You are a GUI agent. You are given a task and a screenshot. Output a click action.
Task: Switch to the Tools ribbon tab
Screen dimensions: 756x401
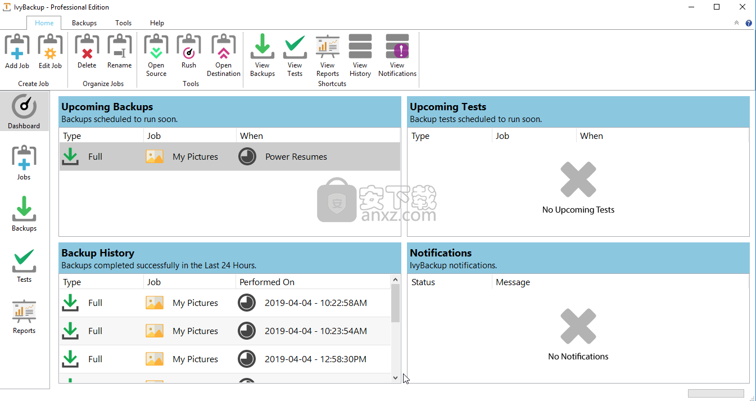124,23
